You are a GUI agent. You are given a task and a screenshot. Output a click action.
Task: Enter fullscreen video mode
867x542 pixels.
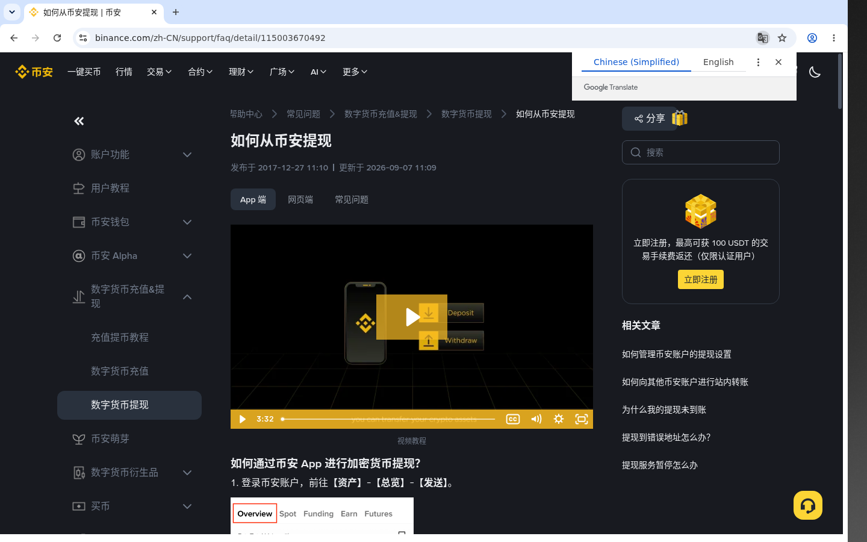tap(582, 419)
